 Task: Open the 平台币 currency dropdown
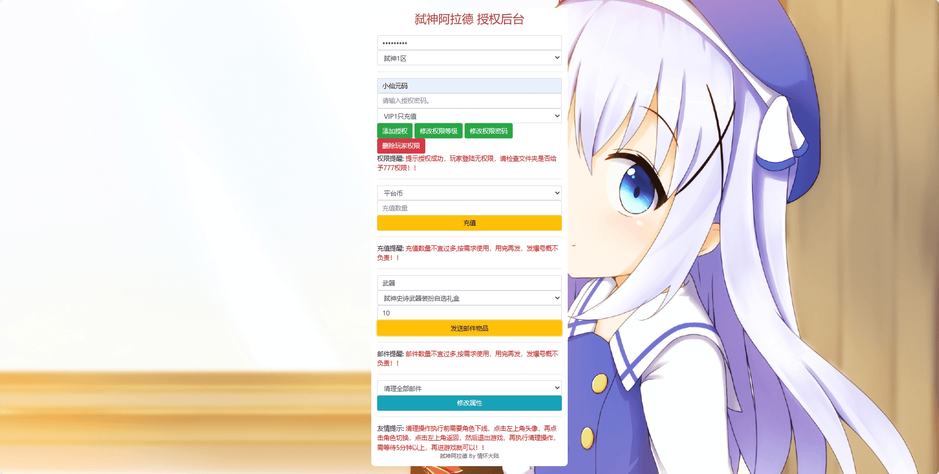(x=469, y=193)
